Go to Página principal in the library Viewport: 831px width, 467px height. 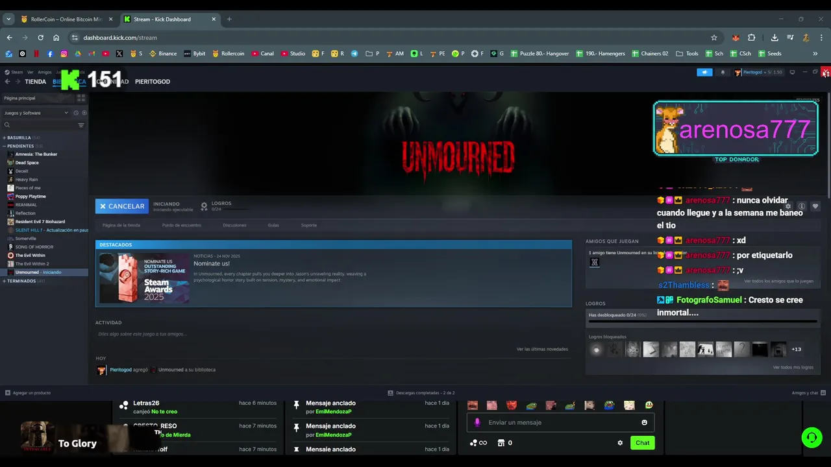[x=38, y=98]
